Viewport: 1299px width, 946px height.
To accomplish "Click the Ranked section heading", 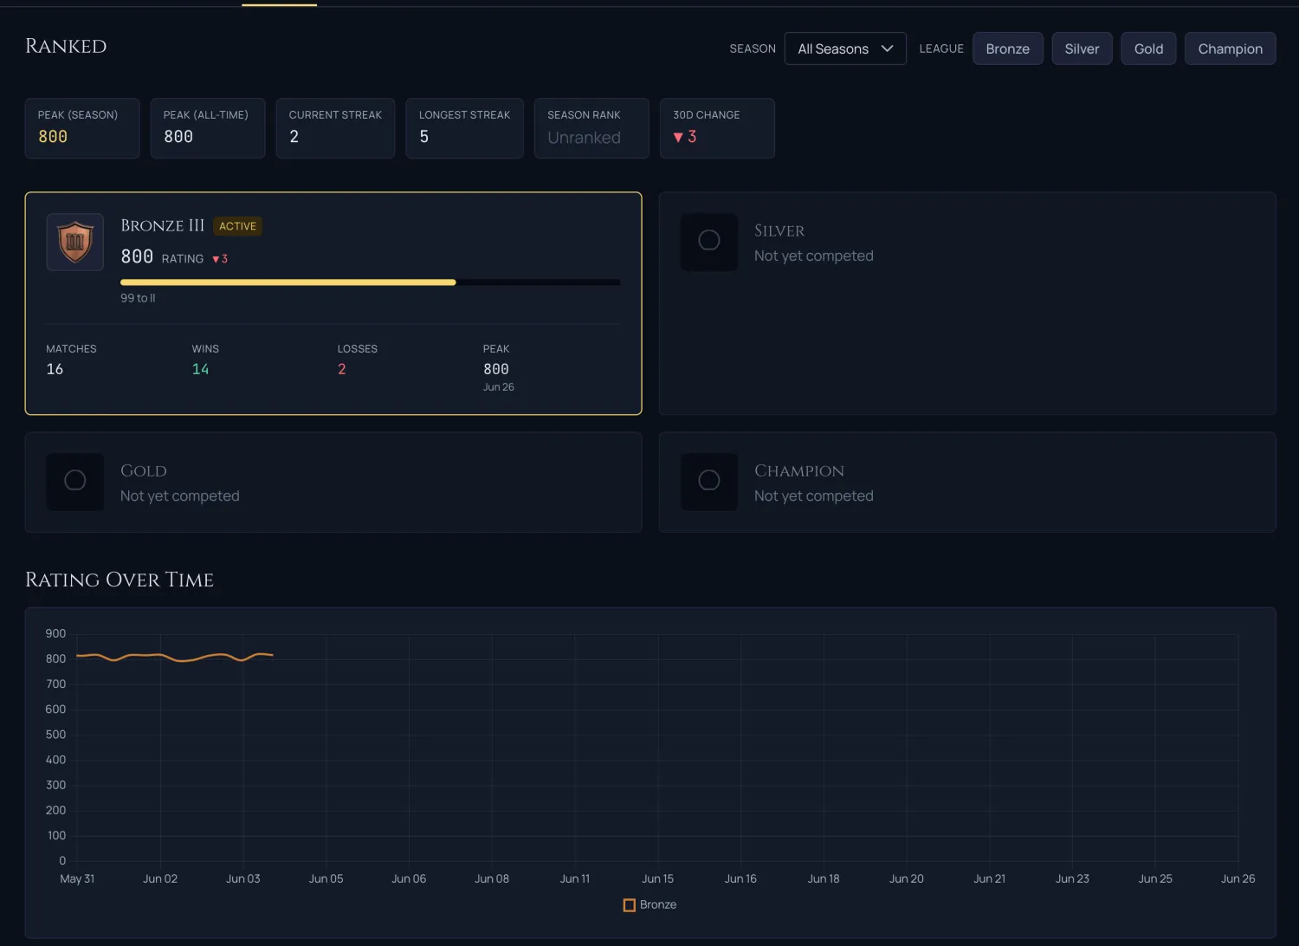I will (66, 46).
